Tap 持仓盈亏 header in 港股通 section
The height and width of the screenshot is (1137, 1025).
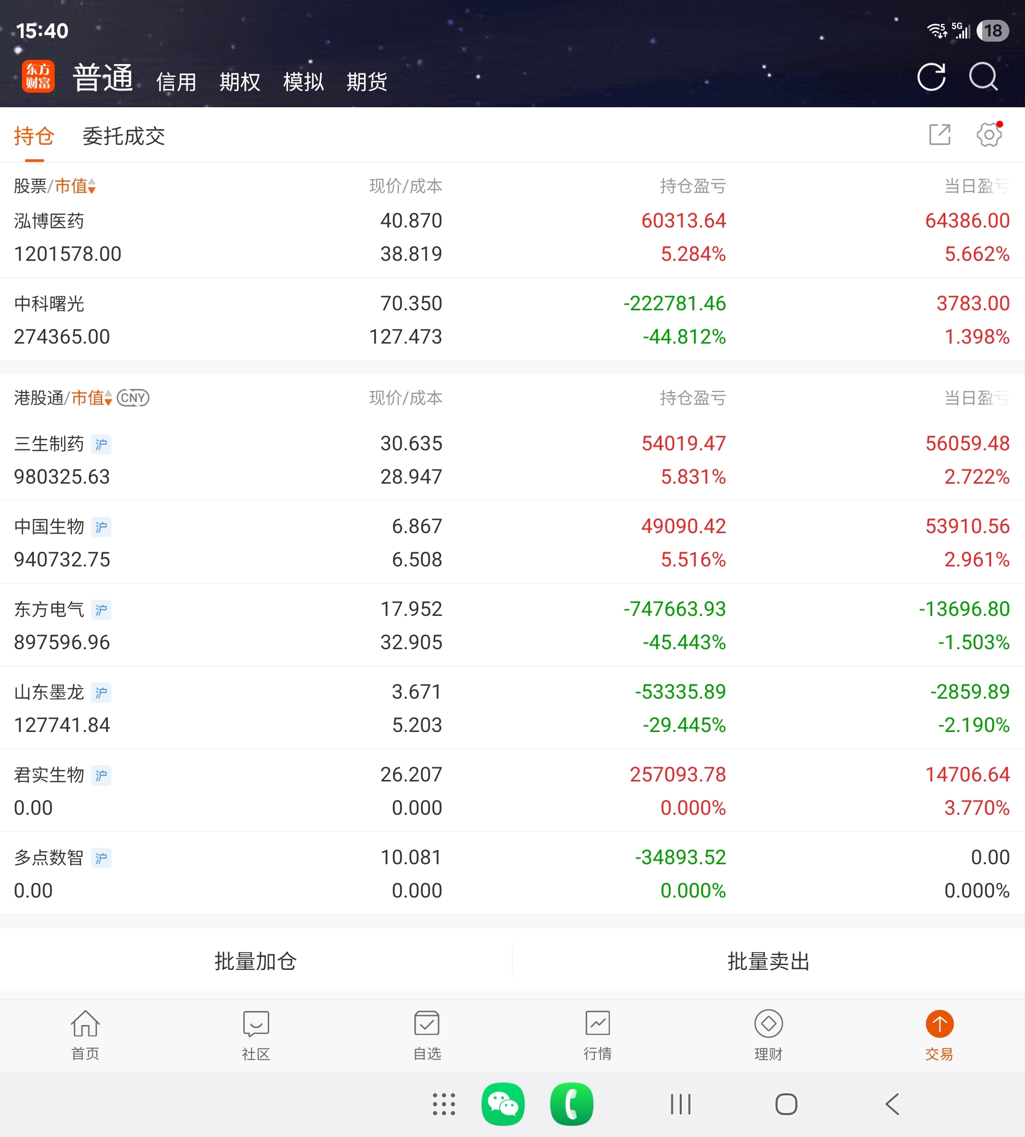pyautogui.click(x=693, y=398)
